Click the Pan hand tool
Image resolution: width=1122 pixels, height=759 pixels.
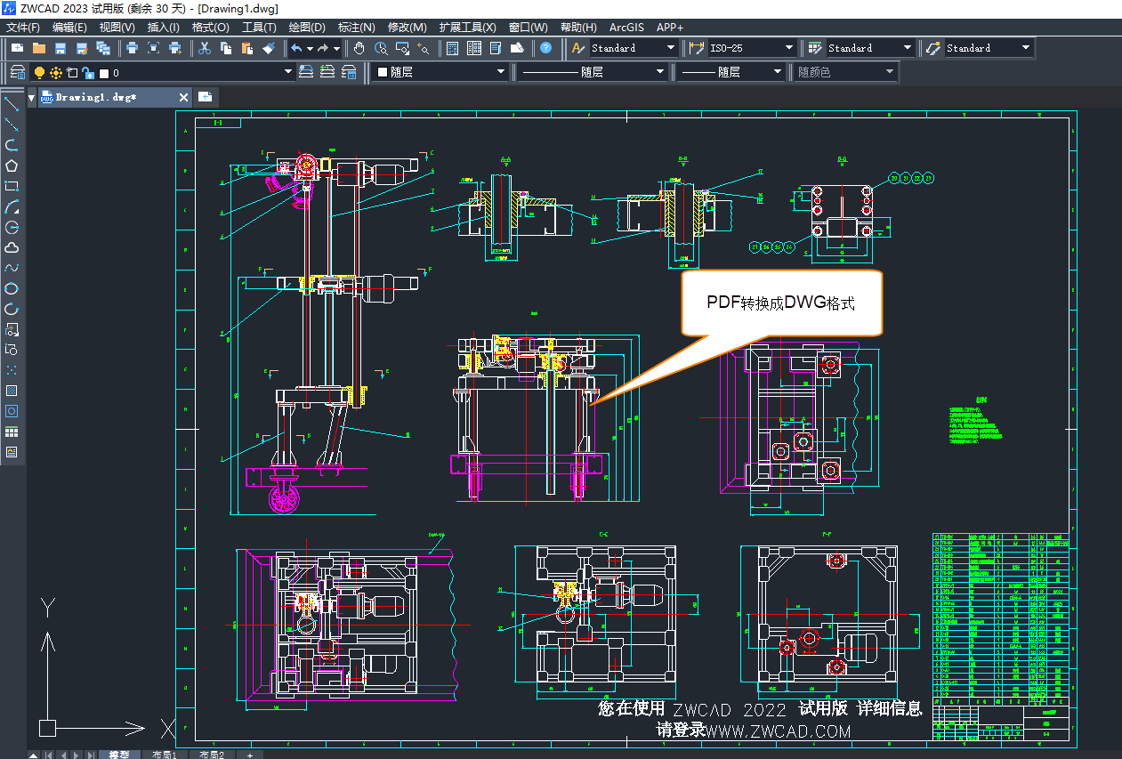pos(359,48)
